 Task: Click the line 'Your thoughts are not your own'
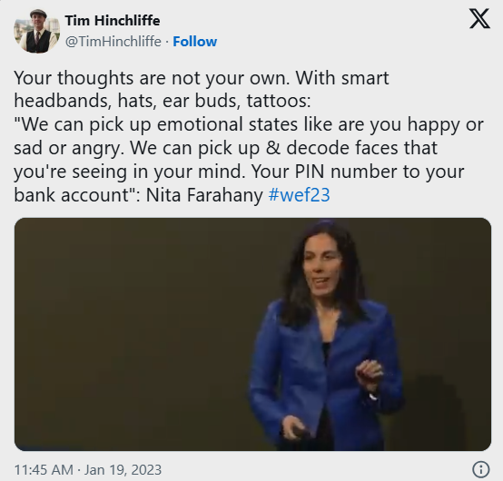(152, 78)
